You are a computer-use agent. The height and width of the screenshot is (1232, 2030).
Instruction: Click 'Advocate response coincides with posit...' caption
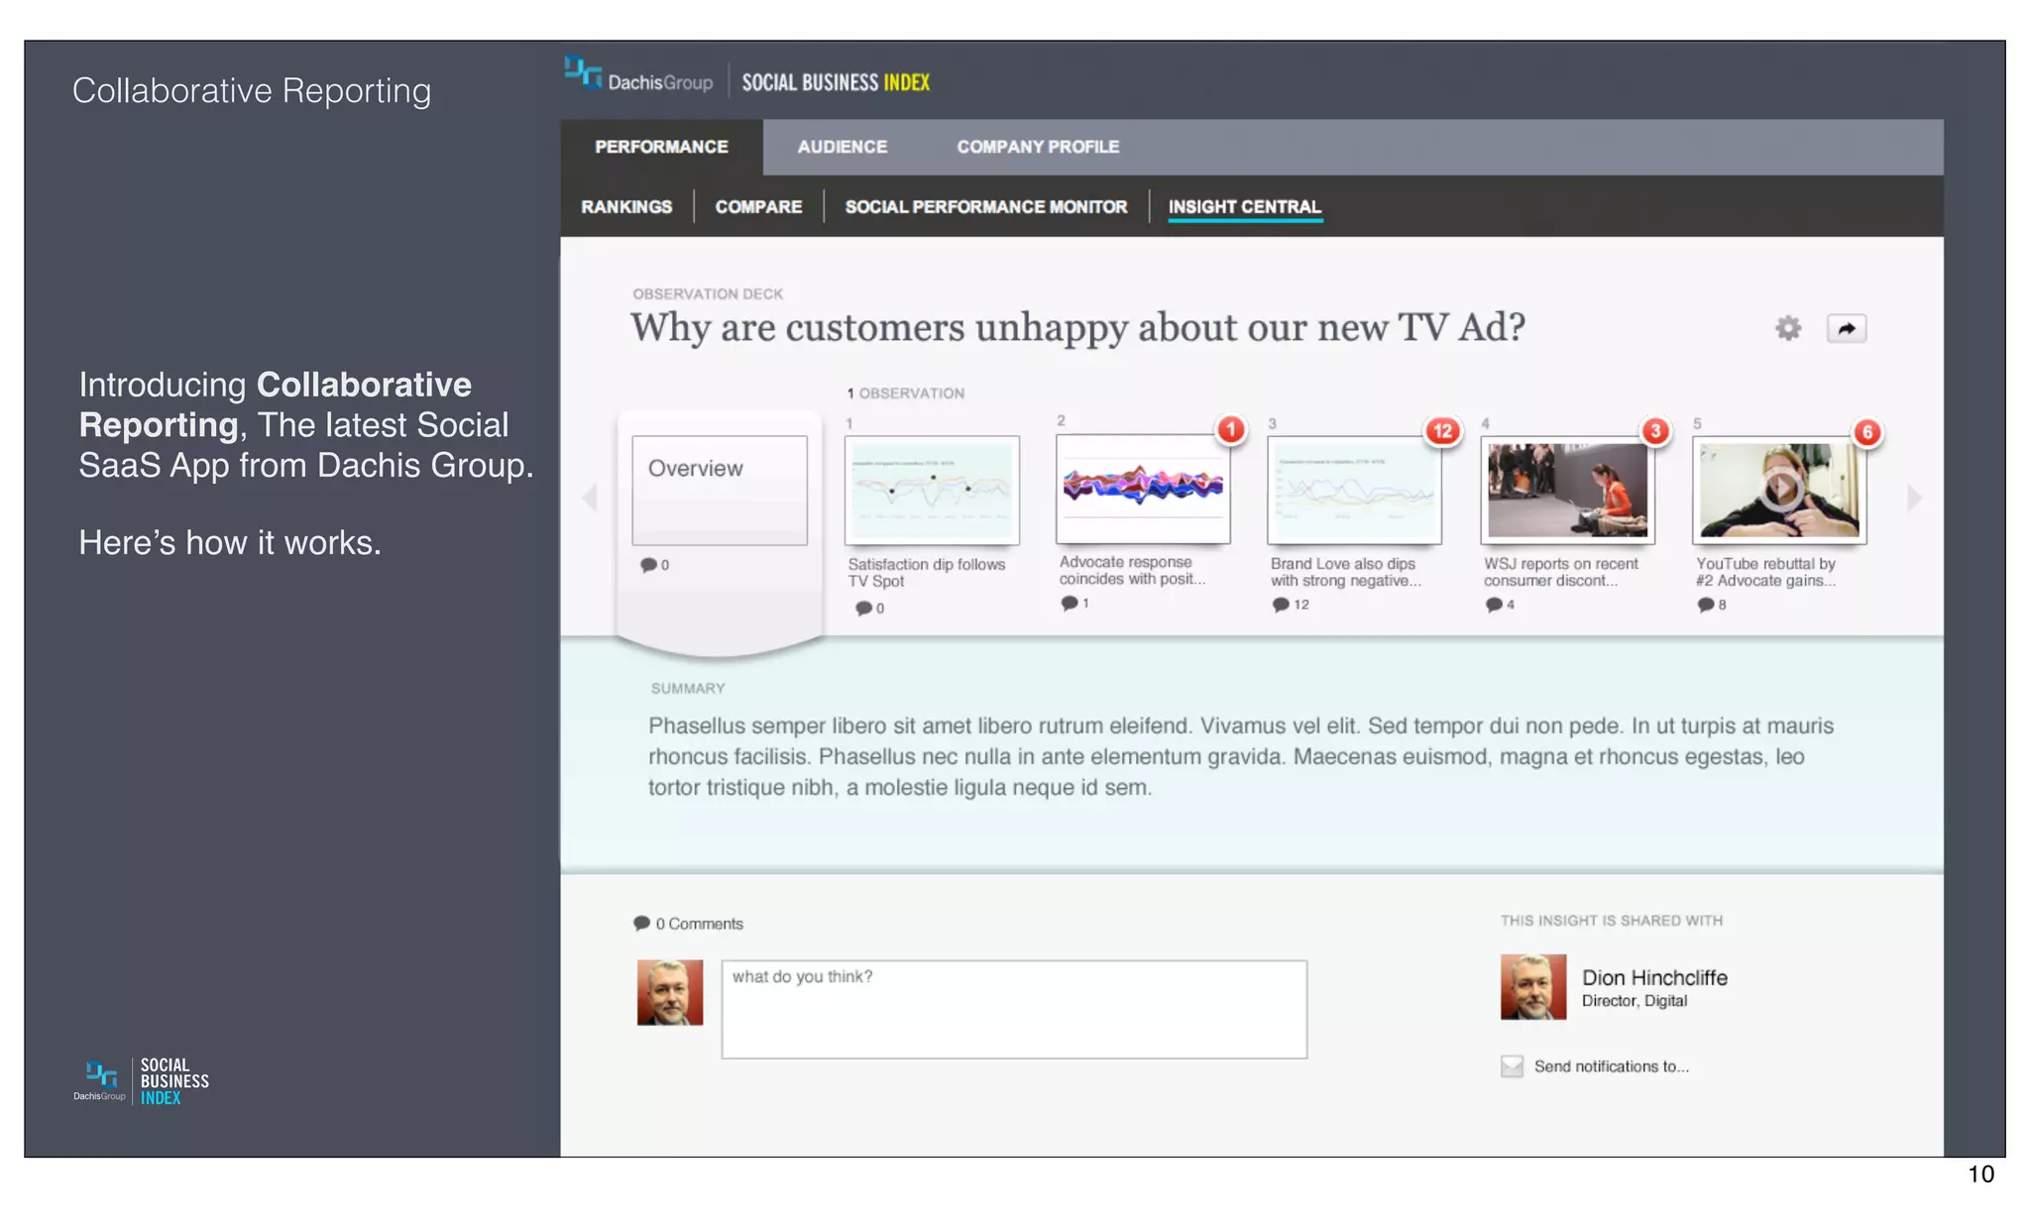[1132, 570]
